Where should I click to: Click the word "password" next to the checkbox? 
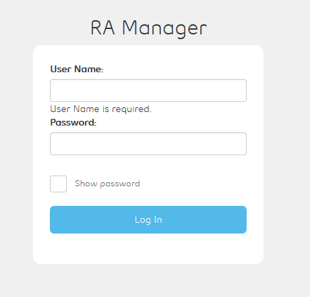(120, 184)
